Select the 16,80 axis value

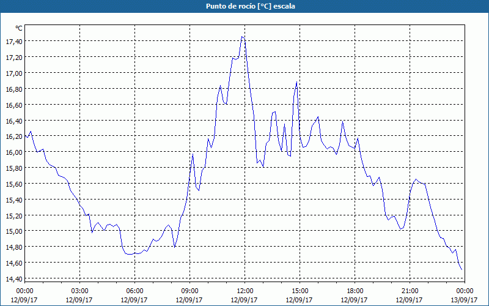[x=14, y=89]
